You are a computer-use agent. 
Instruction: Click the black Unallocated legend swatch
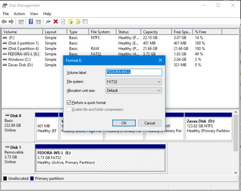[5, 178]
